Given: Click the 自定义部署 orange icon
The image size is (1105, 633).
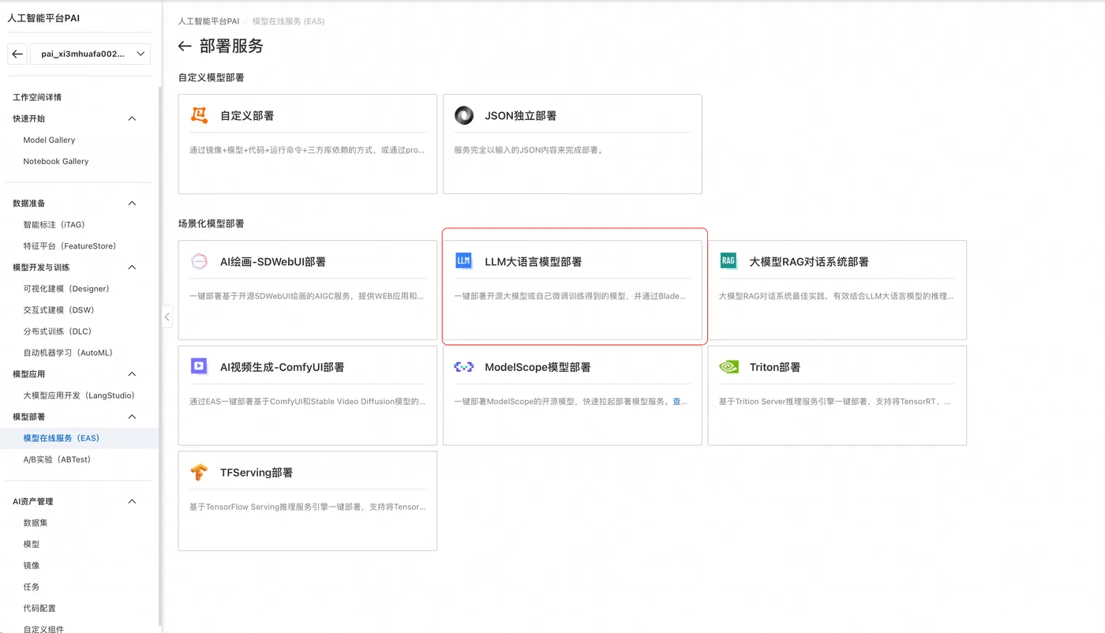Looking at the screenshot, I should tap(199, 115).
